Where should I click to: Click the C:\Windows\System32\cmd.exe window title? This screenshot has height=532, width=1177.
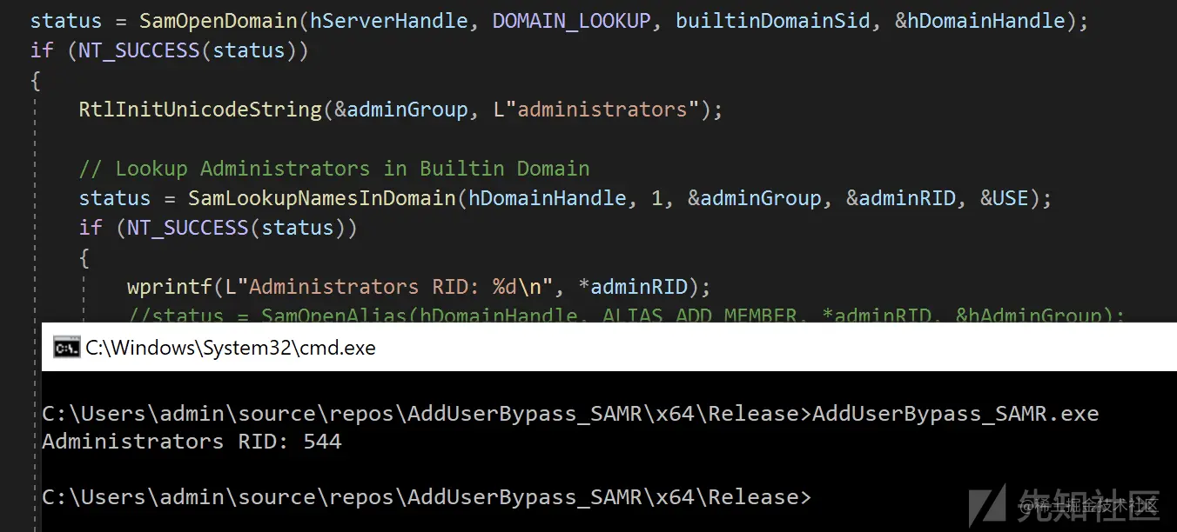(x=231, y=349)
